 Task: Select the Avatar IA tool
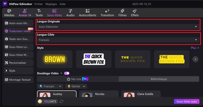click(x=25, y=13)
